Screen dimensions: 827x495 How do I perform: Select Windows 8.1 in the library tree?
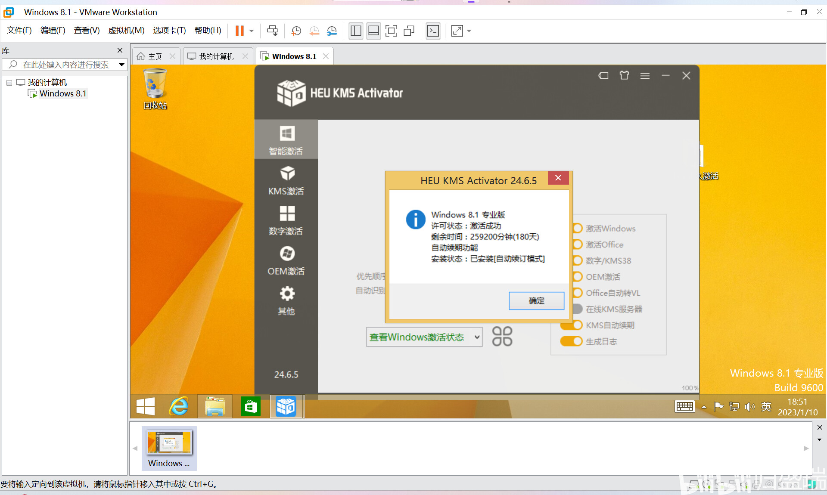coord(63,94)
